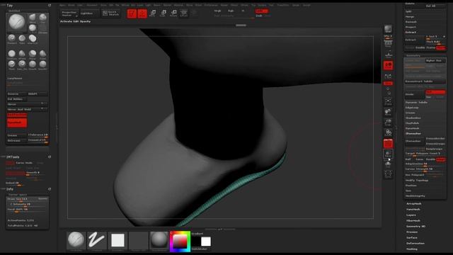453x255 pixels.
Task: Expand the Split subpalette
Action: point(408,11)
